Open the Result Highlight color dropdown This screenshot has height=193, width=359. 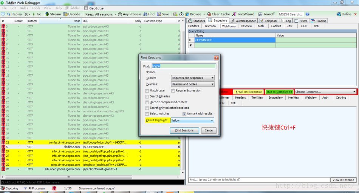pyautogui.click(x=192, y=120)
